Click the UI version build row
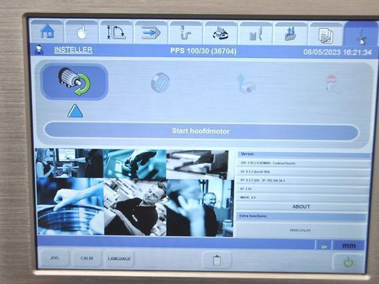 (304, 172)
